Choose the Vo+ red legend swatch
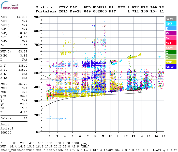 [170, 43]
